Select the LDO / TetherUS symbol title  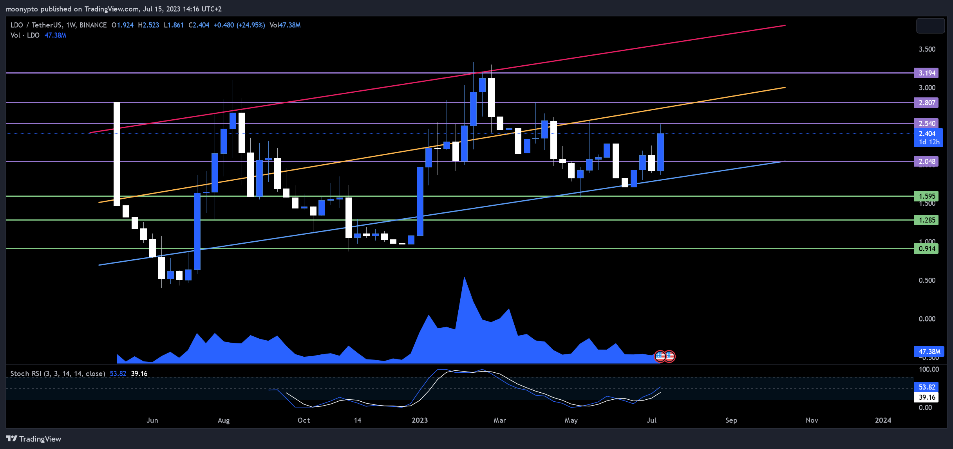pyautogui.click(x=58, y=25)
